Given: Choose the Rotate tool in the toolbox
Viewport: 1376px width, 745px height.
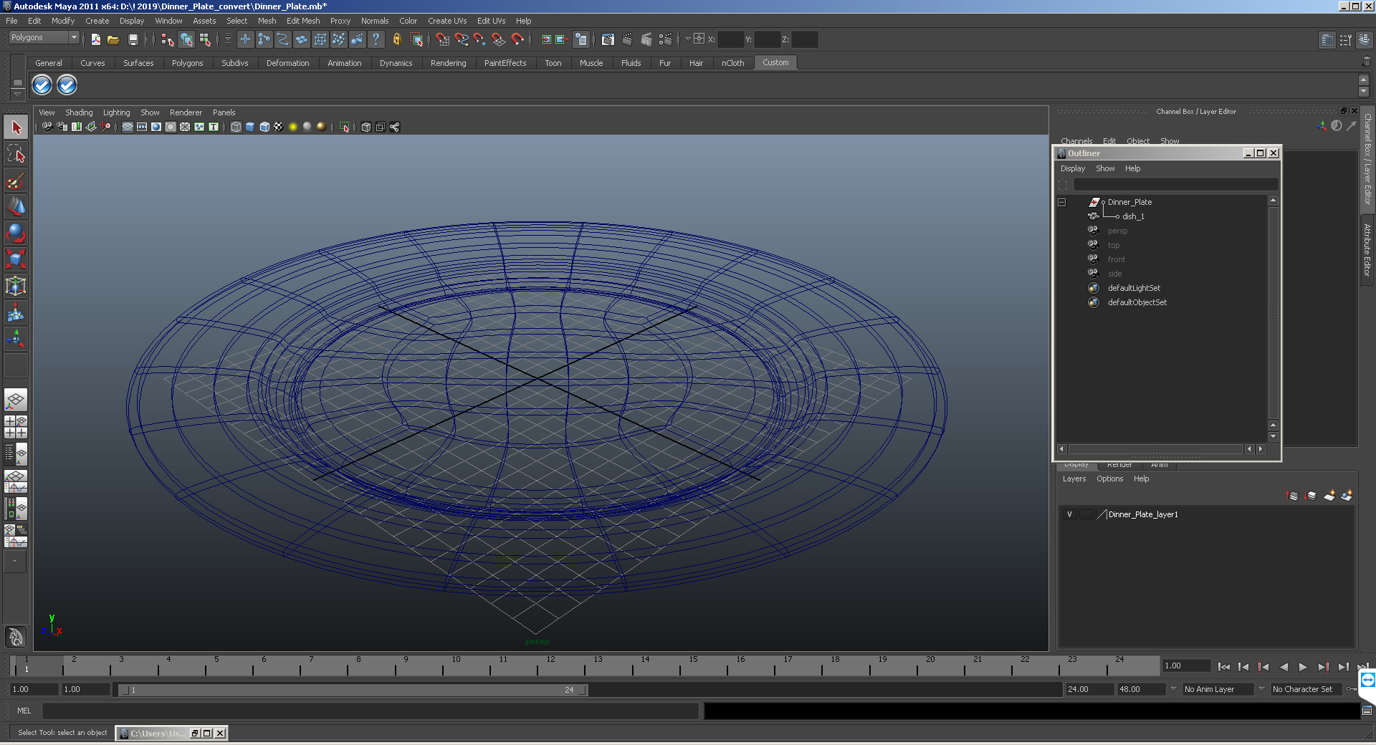Looking at the screenshot, I should [x=16, y=233].
